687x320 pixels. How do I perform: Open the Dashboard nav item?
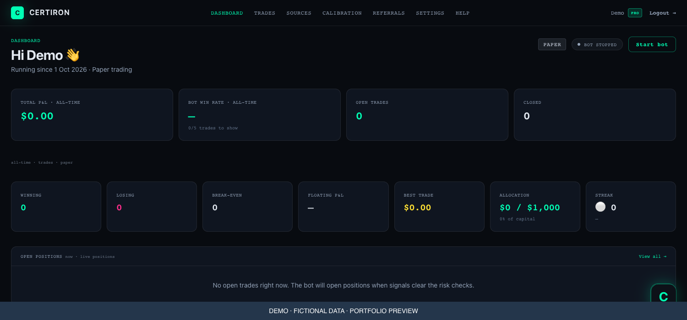227,13
